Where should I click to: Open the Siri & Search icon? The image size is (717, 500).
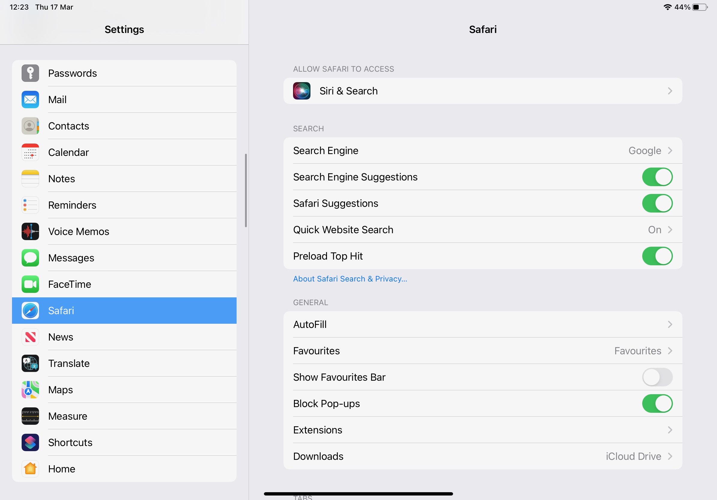tap(301, 91)
